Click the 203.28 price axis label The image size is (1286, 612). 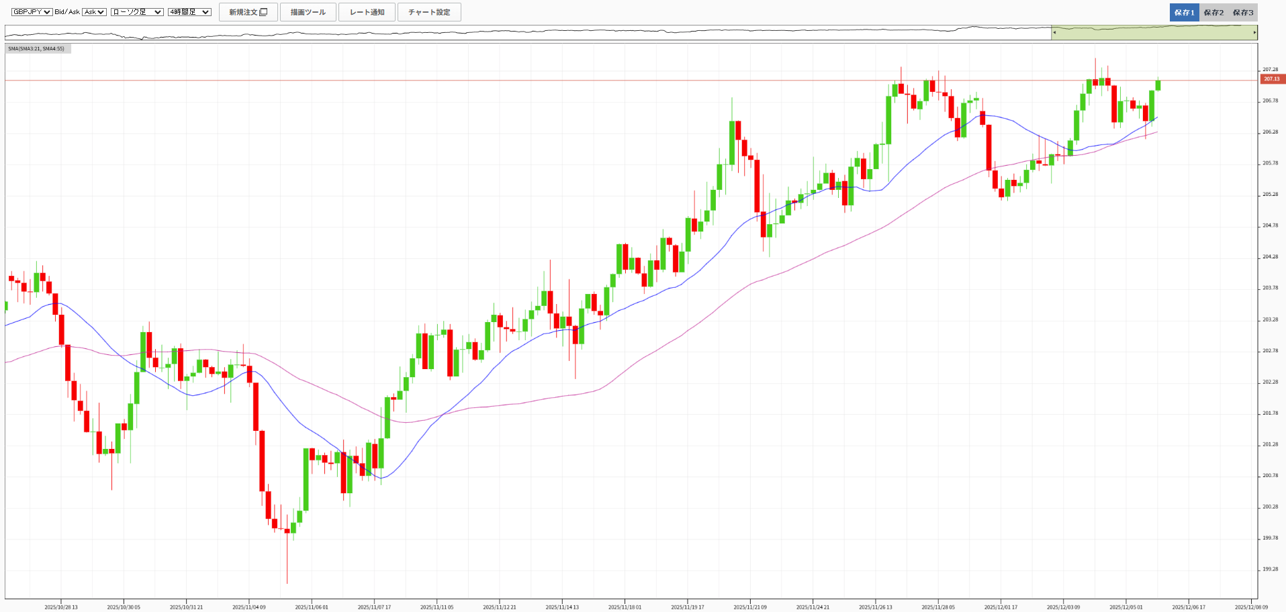[x=1270, y=319]
